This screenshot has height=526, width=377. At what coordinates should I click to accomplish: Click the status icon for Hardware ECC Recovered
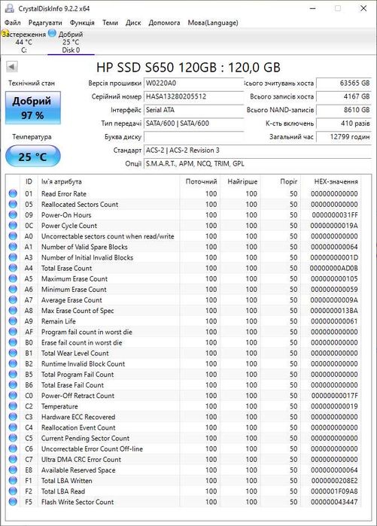pyautogui.click(x=13, y=417)
